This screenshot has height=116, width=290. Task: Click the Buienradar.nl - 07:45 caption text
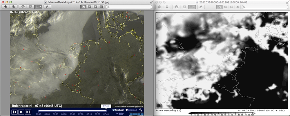[37, 106]
